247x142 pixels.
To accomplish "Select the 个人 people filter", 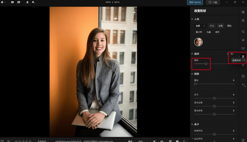I will click(x=212, y=26).
